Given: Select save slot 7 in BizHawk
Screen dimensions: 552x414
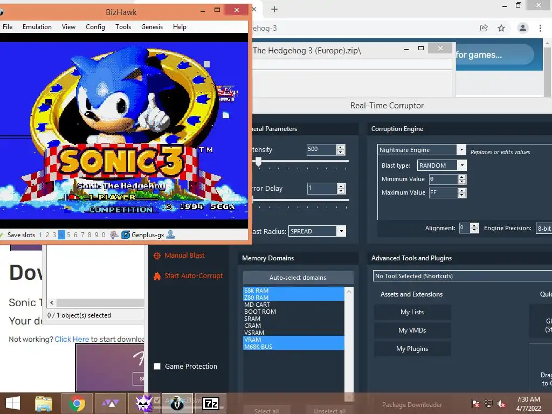Looking at the screenshot, I should tap(82, 235).
